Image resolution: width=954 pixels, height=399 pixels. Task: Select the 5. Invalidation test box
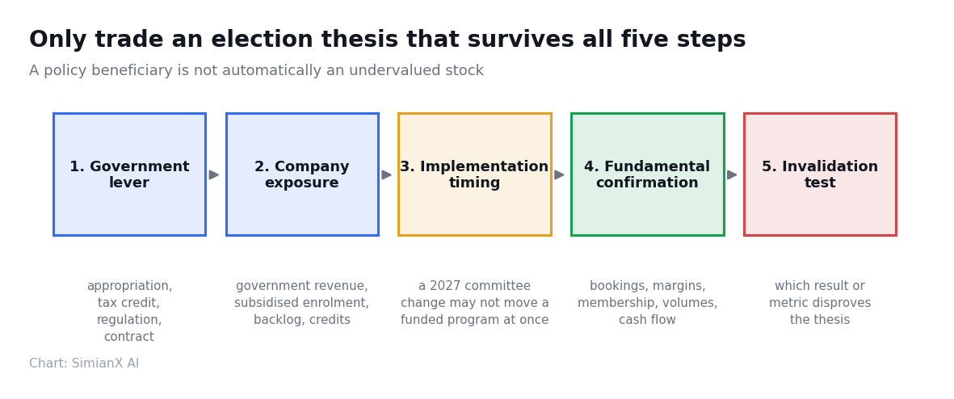click(820, 174)
